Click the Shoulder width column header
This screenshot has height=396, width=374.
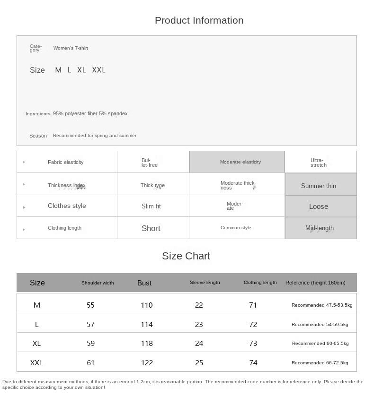pyautogui.click(x=98, y=283)
